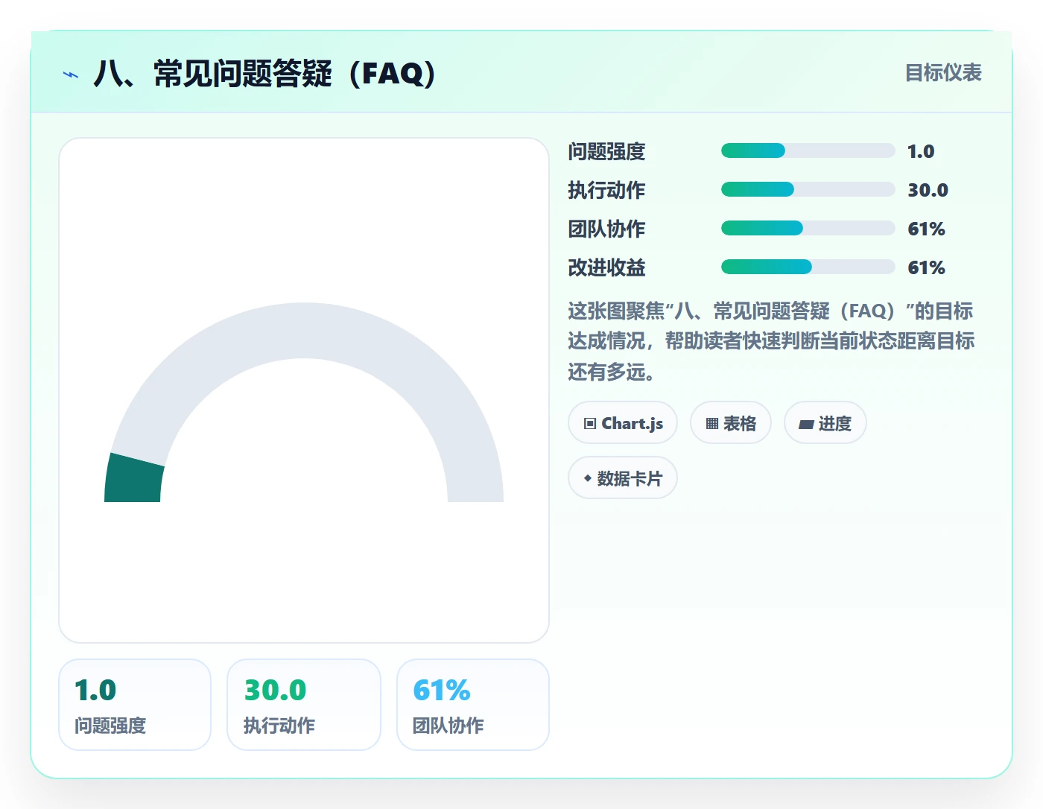Click the 执行动作 row label in list

(606, 190)
